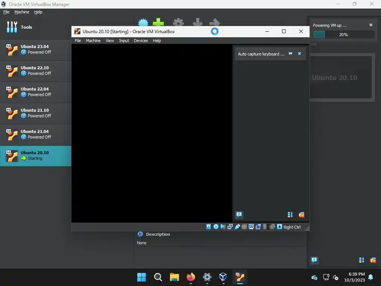
Task: Open the Windows Start menu
Action: pyautogui.click(x=141, y=277)
